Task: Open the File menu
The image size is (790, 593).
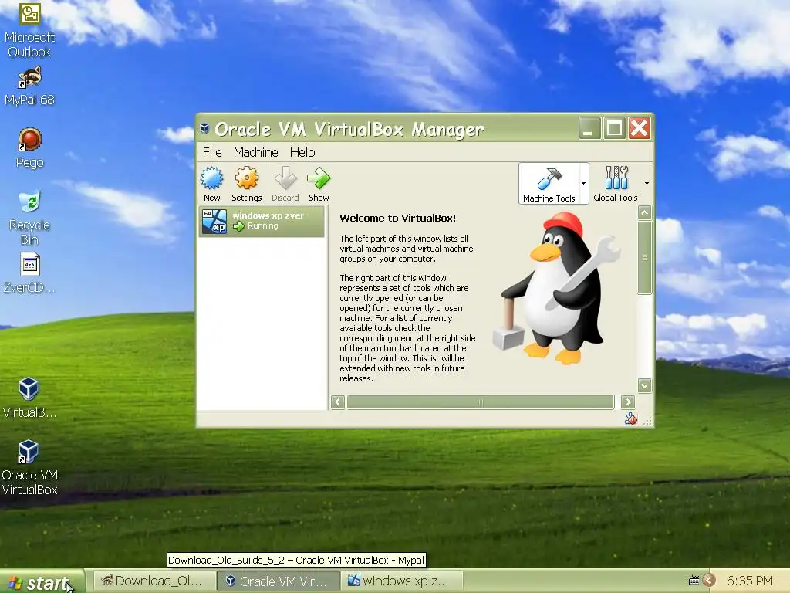Action: click(212, 152)
